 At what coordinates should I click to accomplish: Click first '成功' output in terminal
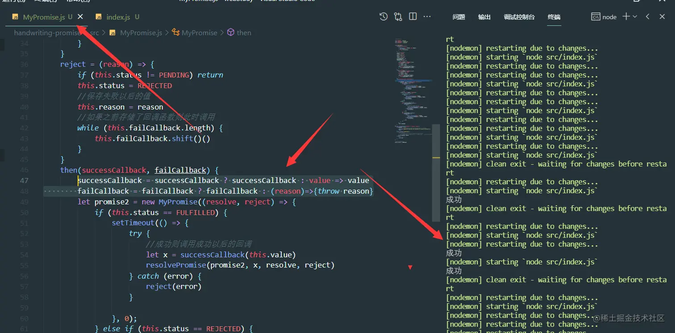pyautogui.click(x=454, y=200)
